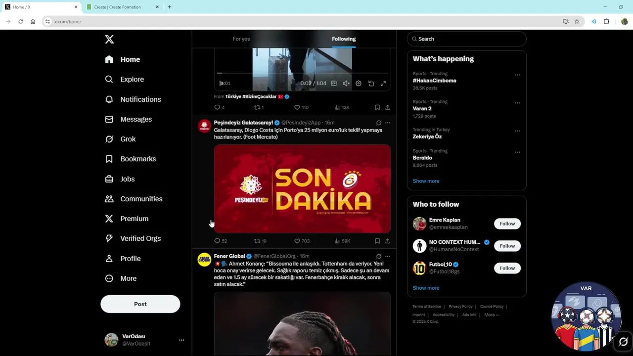Screen dimensions: 633x356
Task: Open Communities
Action: tap(134, 199)
